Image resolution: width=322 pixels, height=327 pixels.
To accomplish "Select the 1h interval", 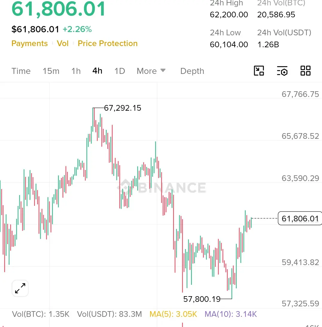I will [x=76, y=71].
